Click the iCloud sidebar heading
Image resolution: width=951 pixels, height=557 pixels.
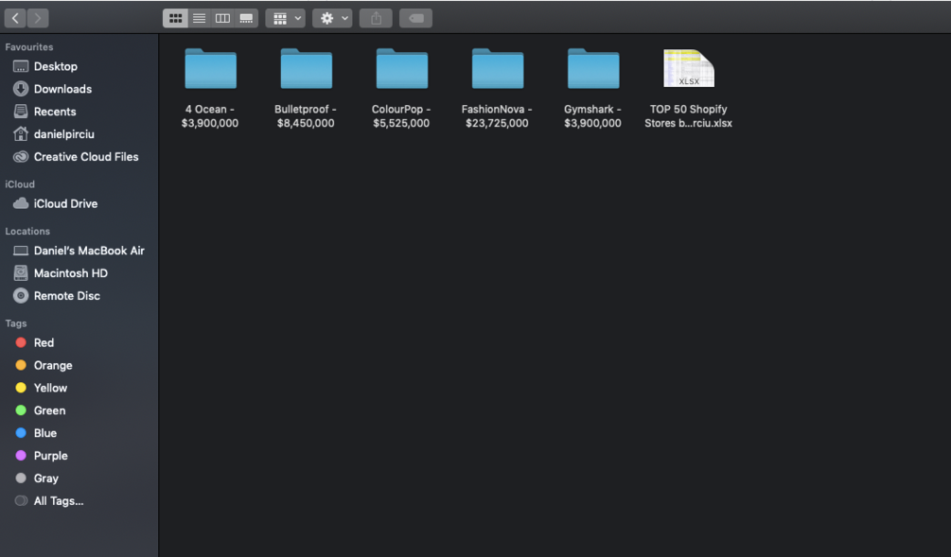point(20,184)
